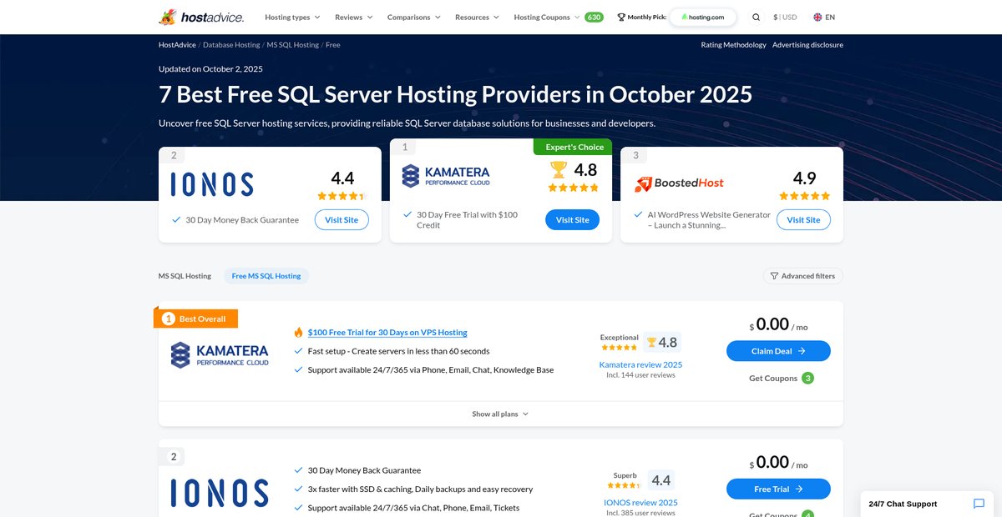Click the IONOS logo in second listing
The height and width of the screenshot is (517, 1002).
click(x=220, y=493)
